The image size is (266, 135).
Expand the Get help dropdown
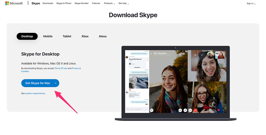(123, 3)
